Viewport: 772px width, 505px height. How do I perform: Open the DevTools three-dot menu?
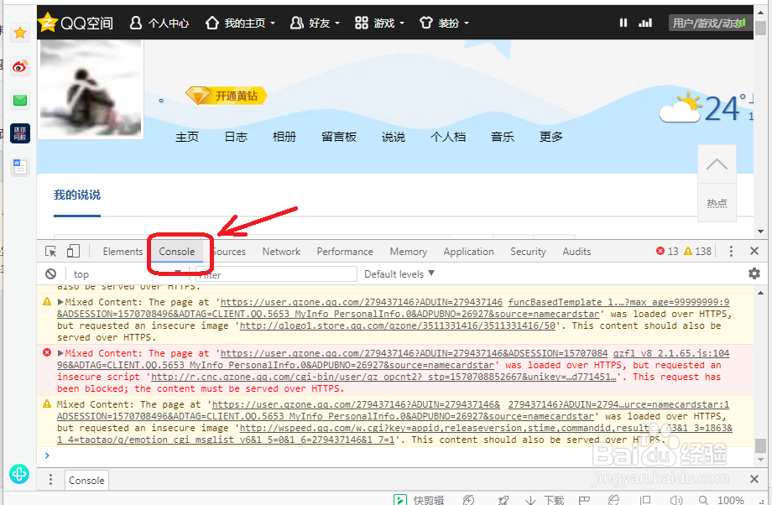[x=731, y=252]
